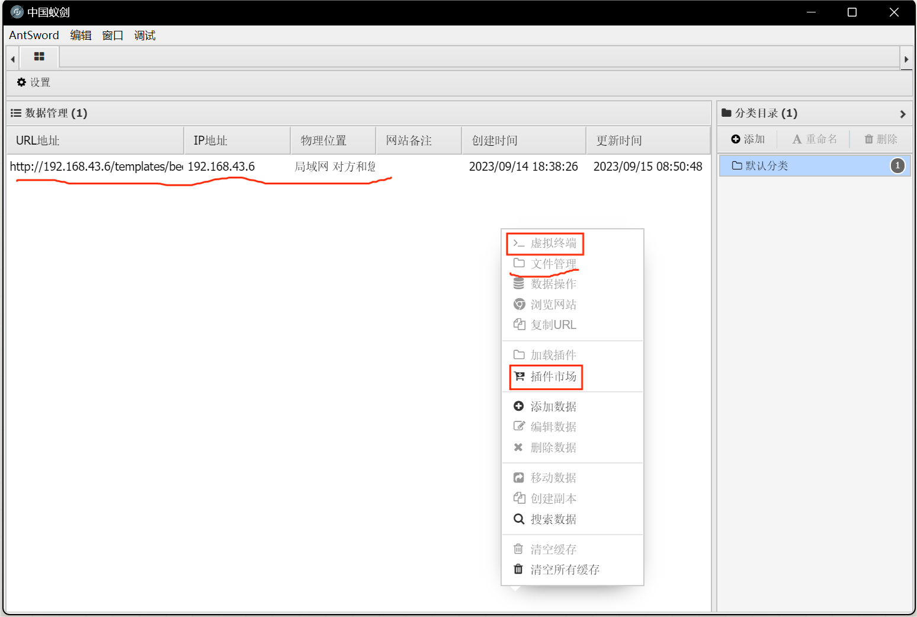The height and width of the screenshot is (617, 917).
Task: Click the 创建时间 column header
Action: pyautogui.click(x=524, y=140)
